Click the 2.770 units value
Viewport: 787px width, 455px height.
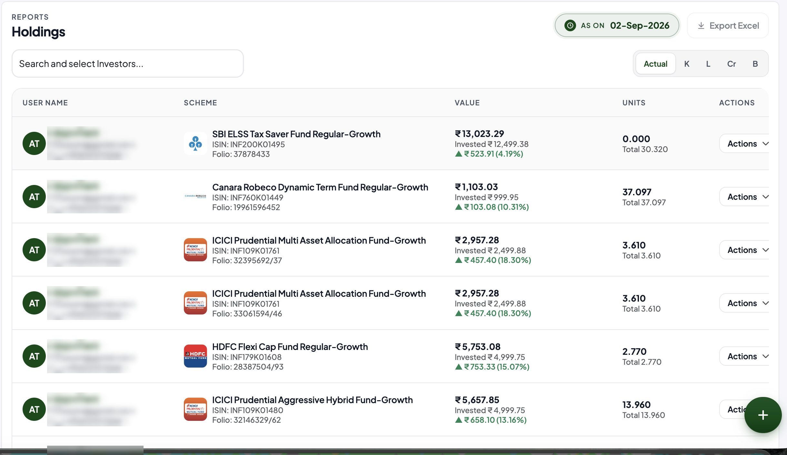tap(634, 352)
